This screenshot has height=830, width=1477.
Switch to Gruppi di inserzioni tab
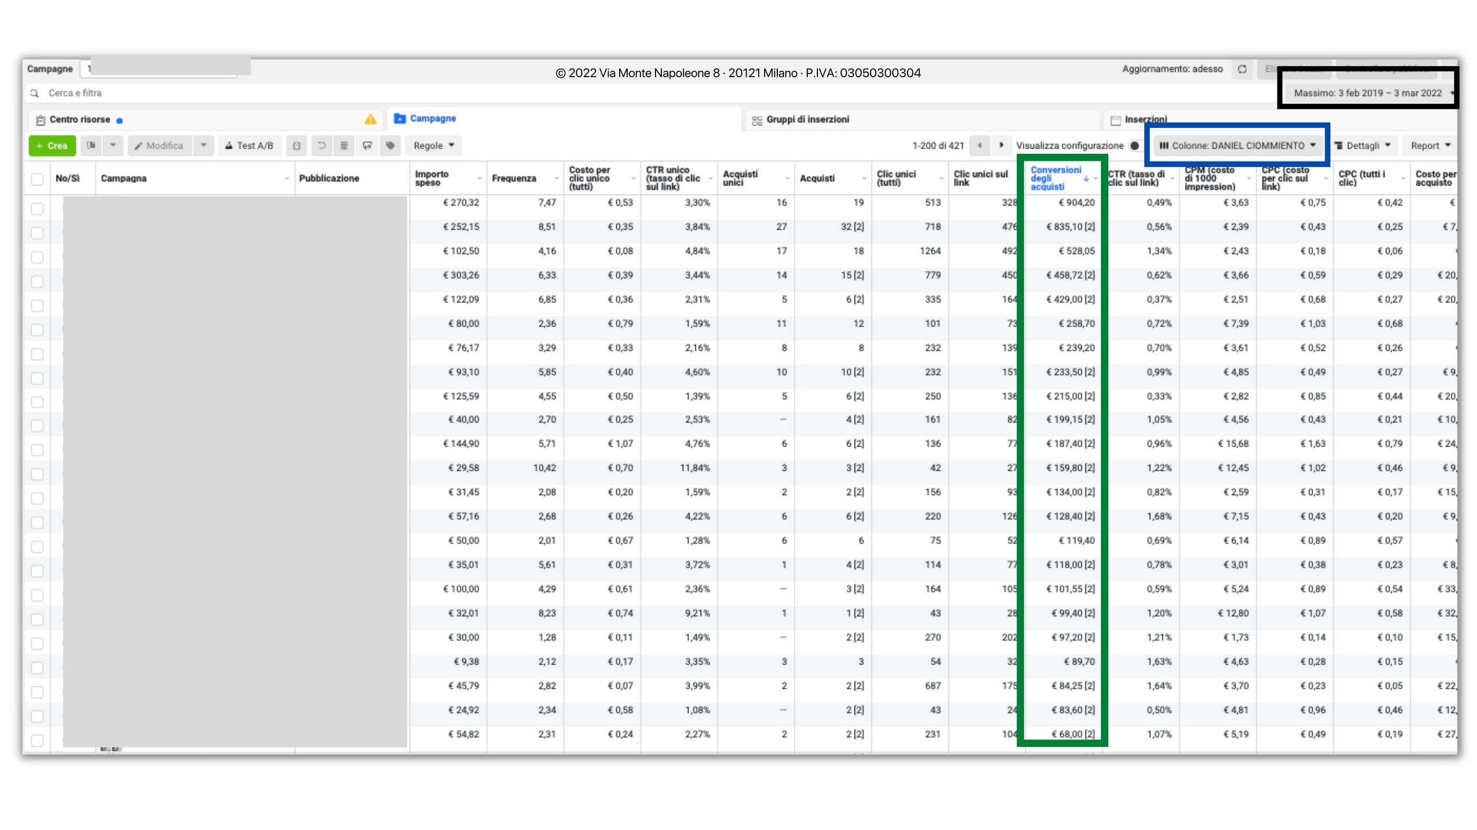click(x=807, y=119)
